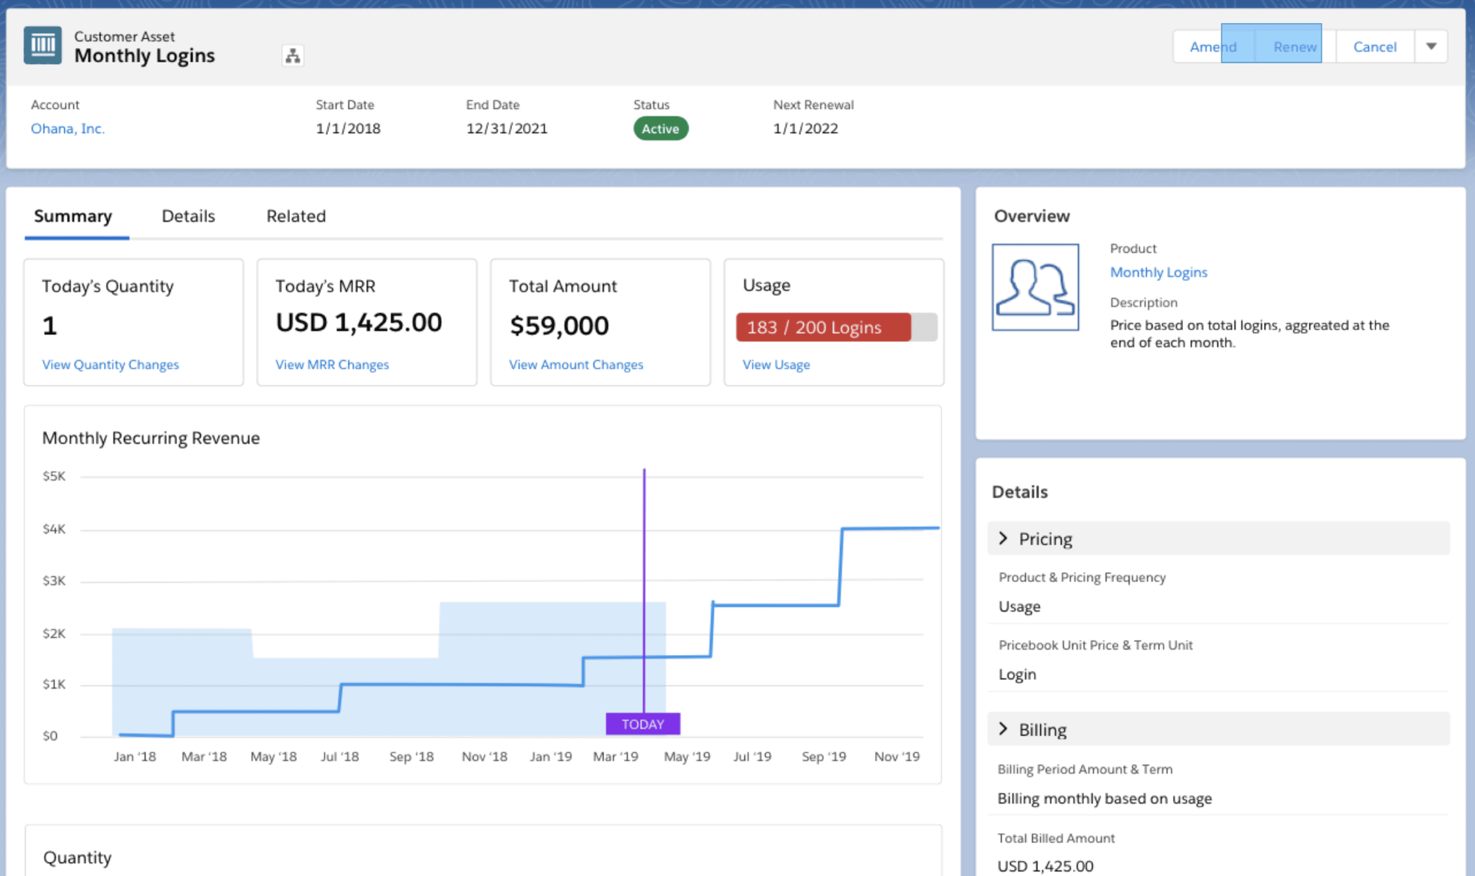The width and height of the screenshot is (1475, 876).
Task: Click the Active status badge
Action: (x=660, y=128)
